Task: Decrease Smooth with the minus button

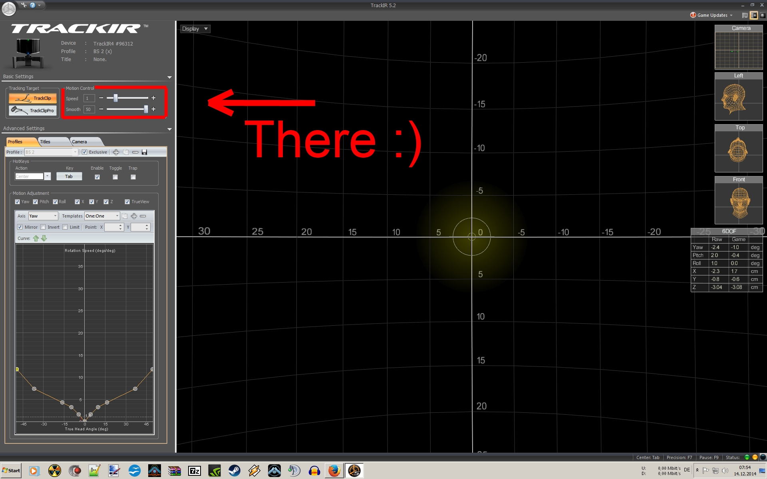Action: coord(101,109)
